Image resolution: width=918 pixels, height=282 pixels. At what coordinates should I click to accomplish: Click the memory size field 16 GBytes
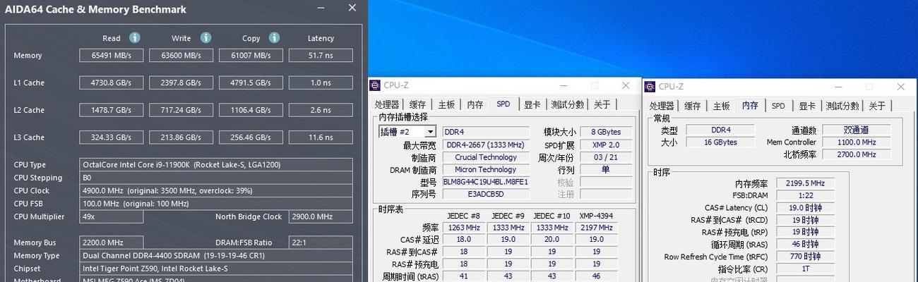click(x=720, y=142)
